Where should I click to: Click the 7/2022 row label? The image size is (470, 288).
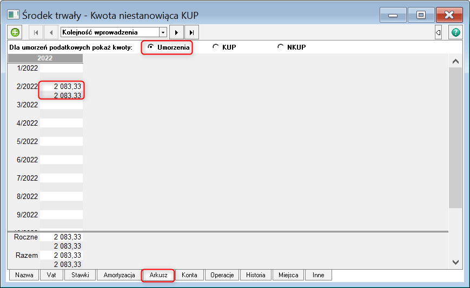coord(27,178)
